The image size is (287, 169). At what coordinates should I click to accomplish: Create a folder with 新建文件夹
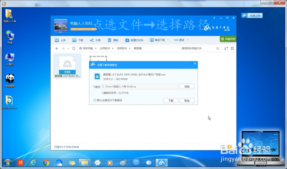tap(134, 40)
